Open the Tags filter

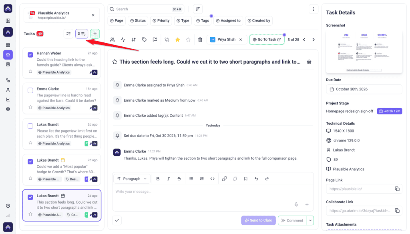203,21
